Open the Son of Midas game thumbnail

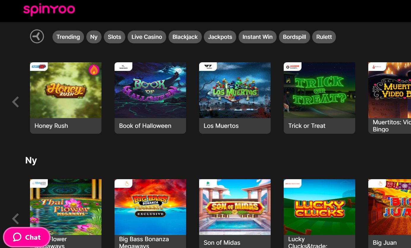[235, 207]
